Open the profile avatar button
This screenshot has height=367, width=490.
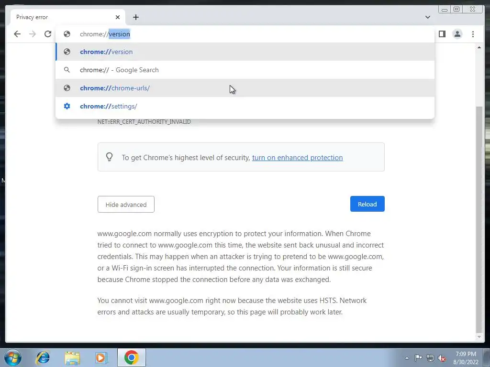pyautogui.click(x=457, y=34)
